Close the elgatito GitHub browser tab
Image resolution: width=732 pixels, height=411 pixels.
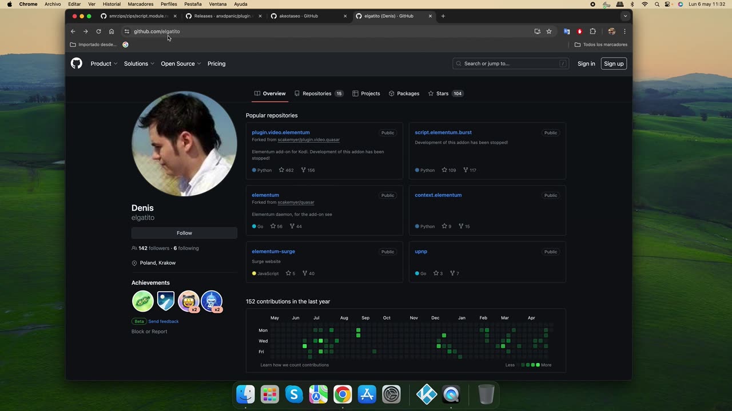click(x=431, y=16)
